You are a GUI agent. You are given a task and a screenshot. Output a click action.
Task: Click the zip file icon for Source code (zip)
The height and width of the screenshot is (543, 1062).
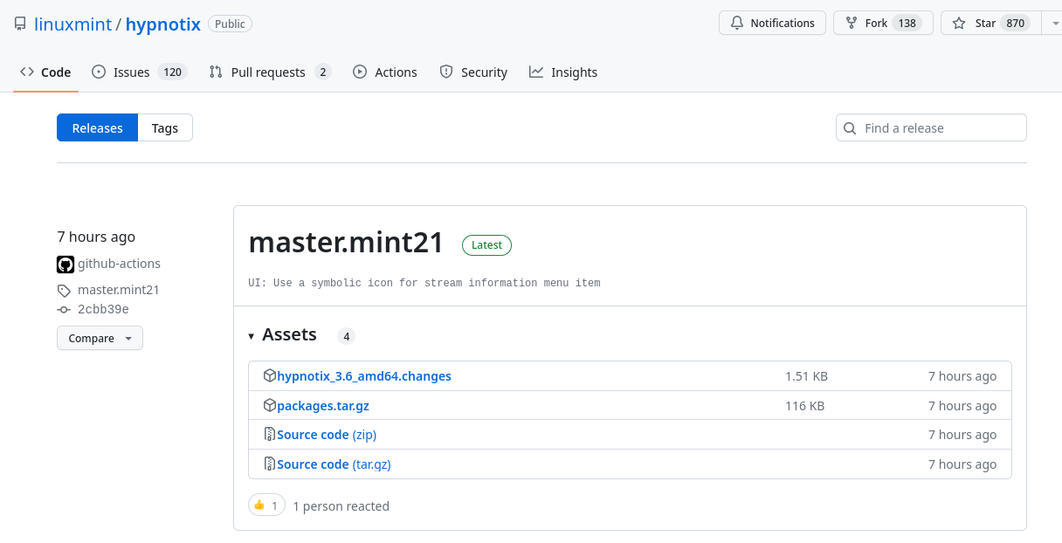coord(270,435)
